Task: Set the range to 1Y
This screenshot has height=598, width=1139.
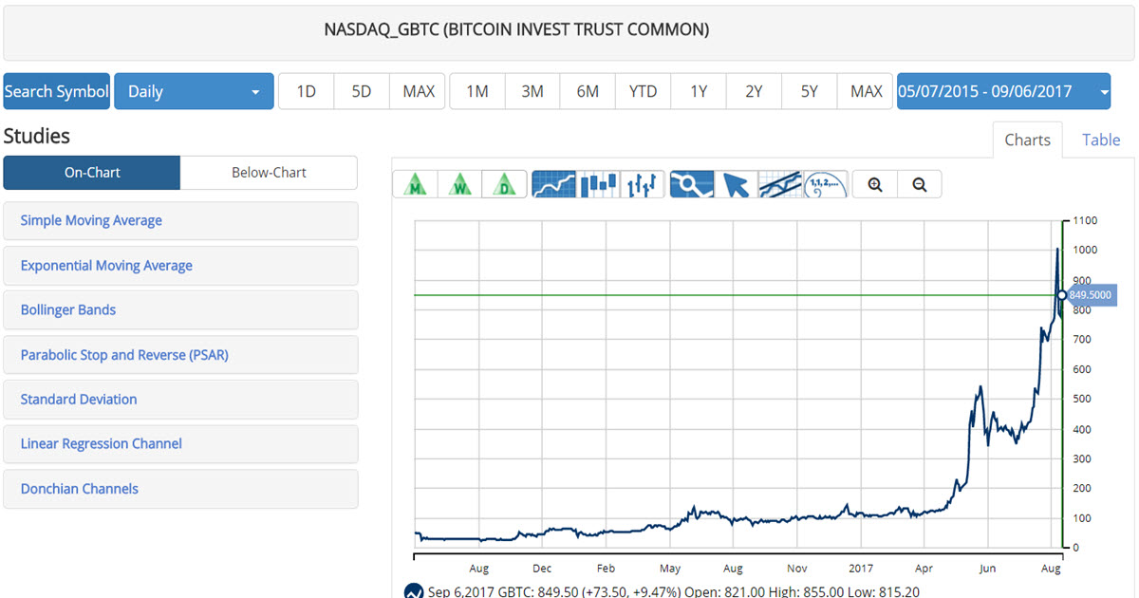Action: [x=699, y=91]
